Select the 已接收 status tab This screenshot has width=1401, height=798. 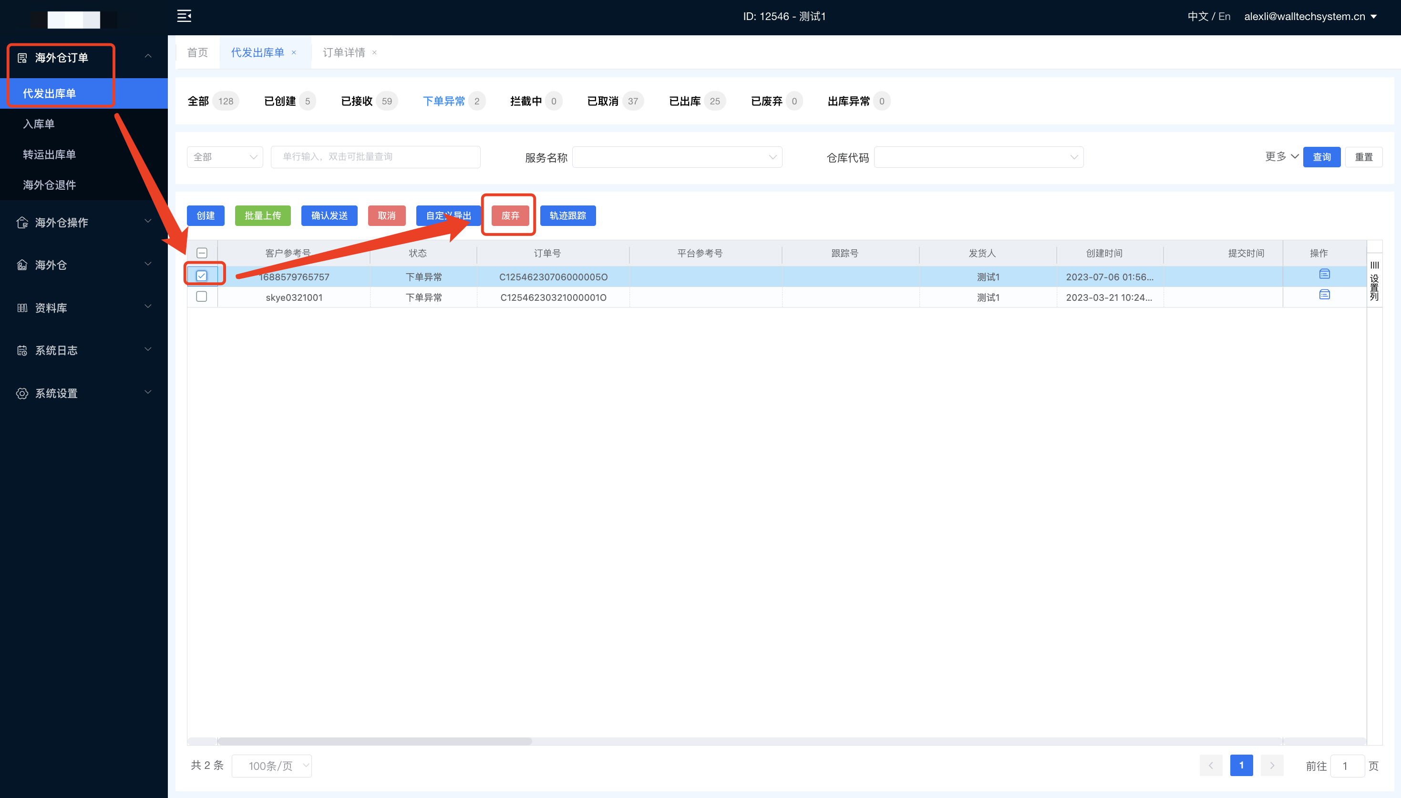coord(369,102)
